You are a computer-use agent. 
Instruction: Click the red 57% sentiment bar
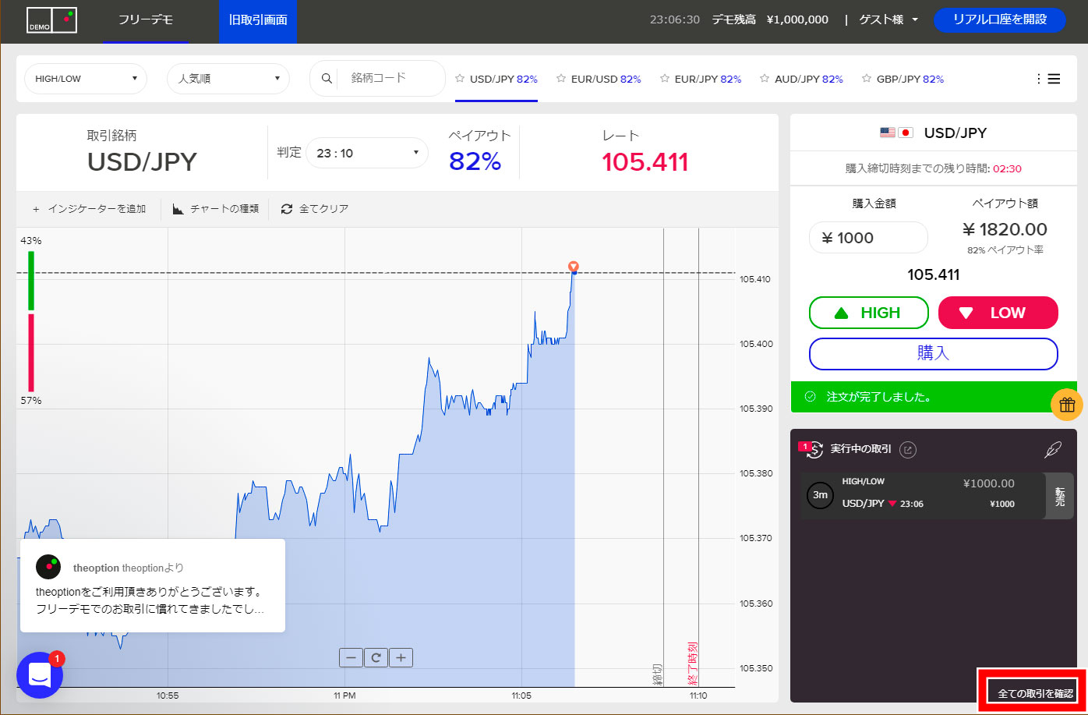[31, 352]
